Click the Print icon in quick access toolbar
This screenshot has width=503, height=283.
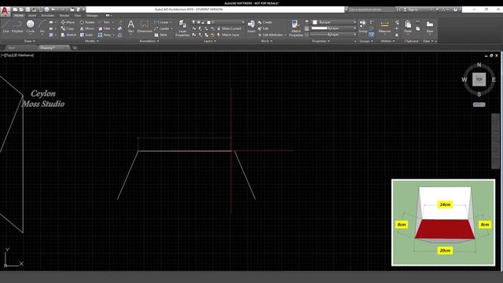tap(46, 9)
